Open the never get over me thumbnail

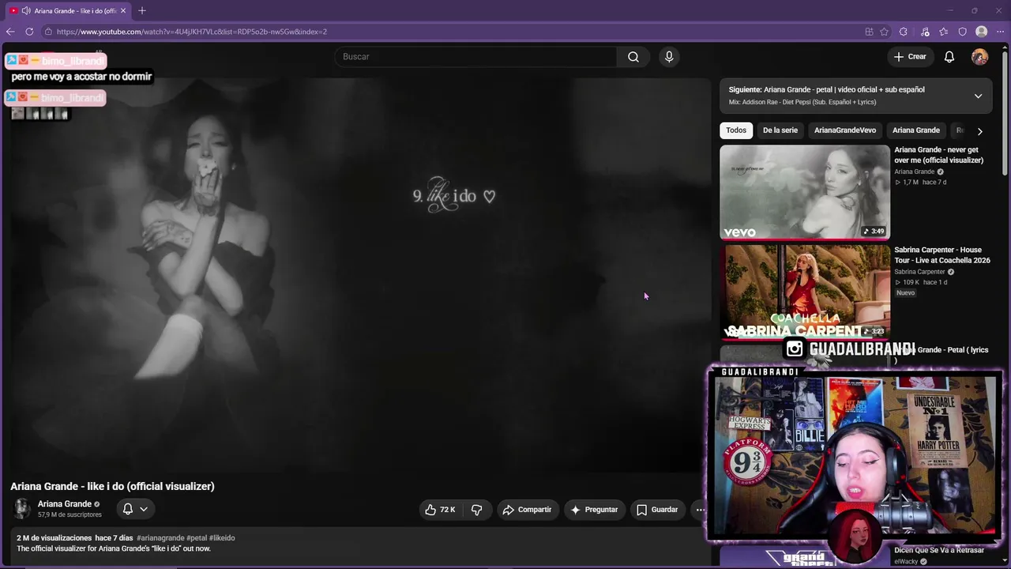[805, 192]
